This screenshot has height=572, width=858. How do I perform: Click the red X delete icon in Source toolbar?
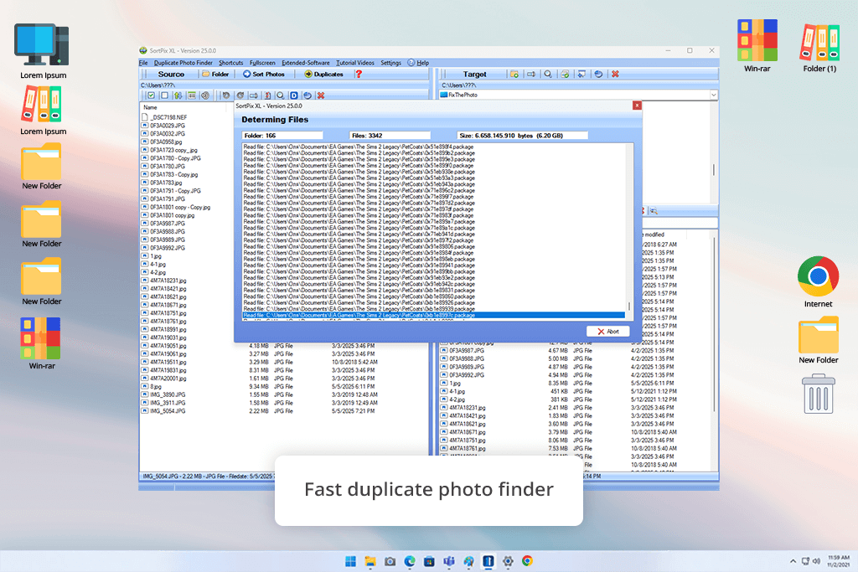pyautogui.click(x=321, y=95)
